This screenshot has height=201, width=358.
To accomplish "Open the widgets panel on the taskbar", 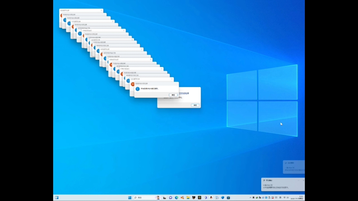I will pos(57,198).
